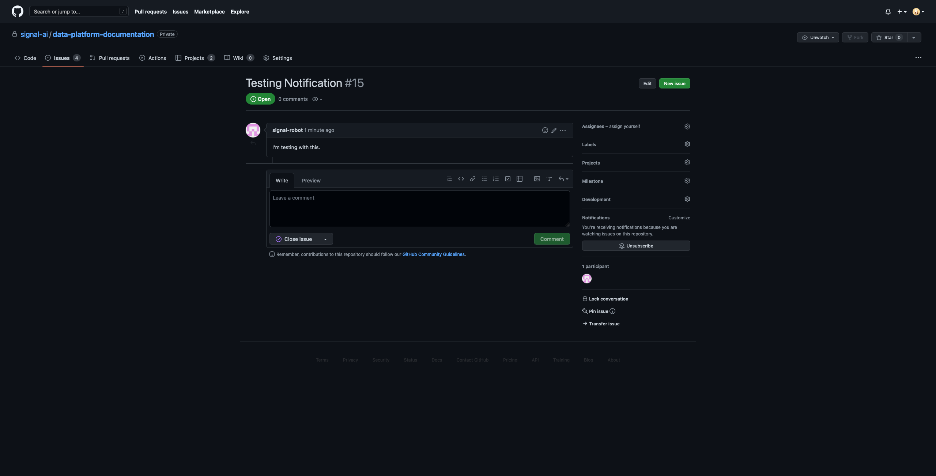This screenshot has height=476, width=936.
Task: Open Projects sidebar gear settings
Action: tap(687, 162)
